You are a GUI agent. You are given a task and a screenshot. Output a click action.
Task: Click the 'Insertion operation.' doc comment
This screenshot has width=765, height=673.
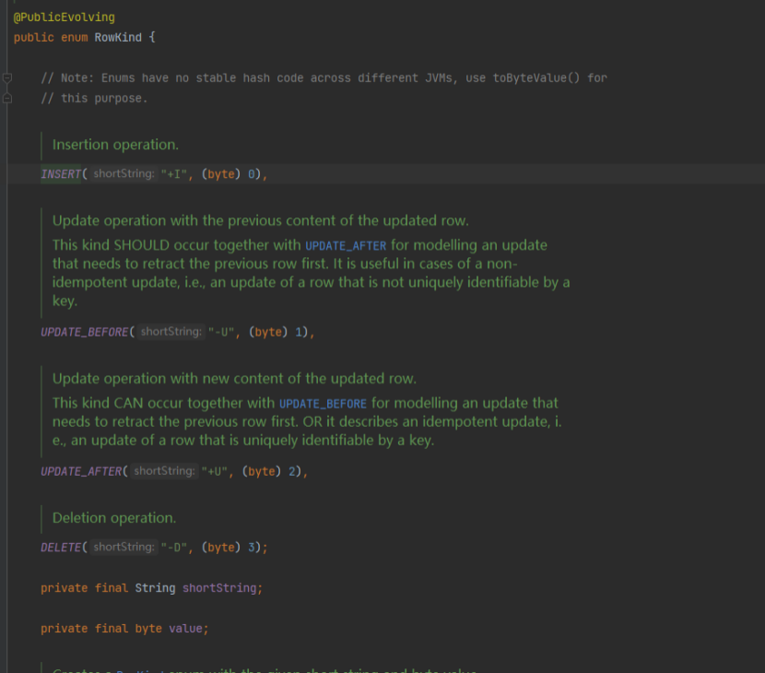point(115,145)
